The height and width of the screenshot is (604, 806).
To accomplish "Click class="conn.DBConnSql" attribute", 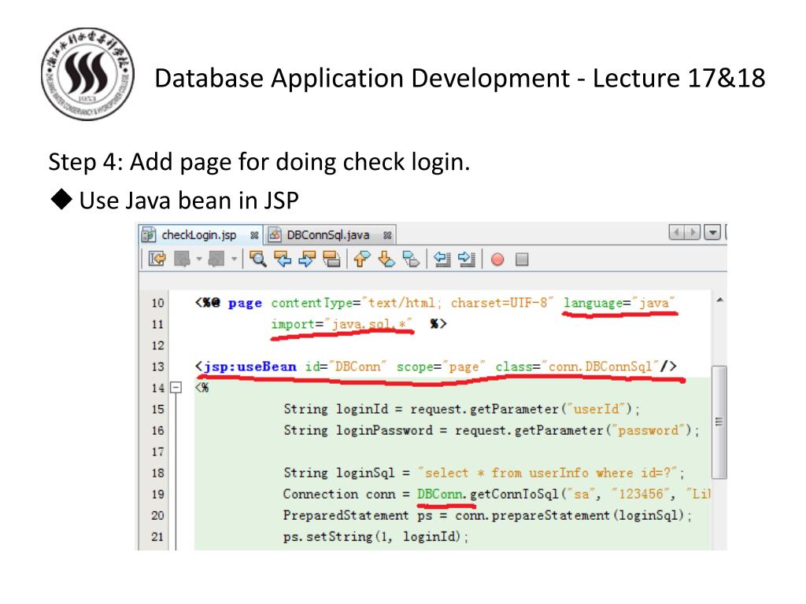I will pyautogui.click(x=577, y=366).
